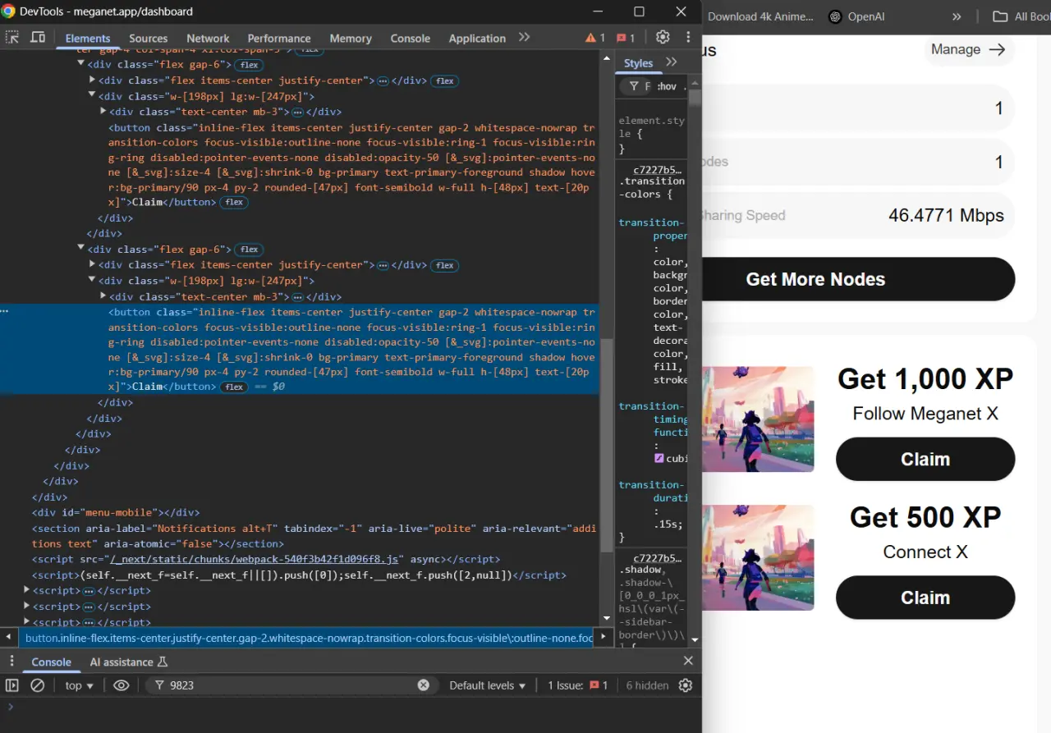Image resolution: width=1051 pixels, height=733 pixels.
Task: Open the All Bookmarks folder
Action: click(x=1021, y=16)
